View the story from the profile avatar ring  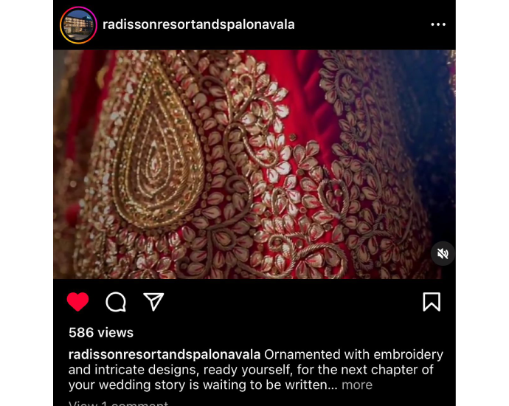[x=78, y=25]
